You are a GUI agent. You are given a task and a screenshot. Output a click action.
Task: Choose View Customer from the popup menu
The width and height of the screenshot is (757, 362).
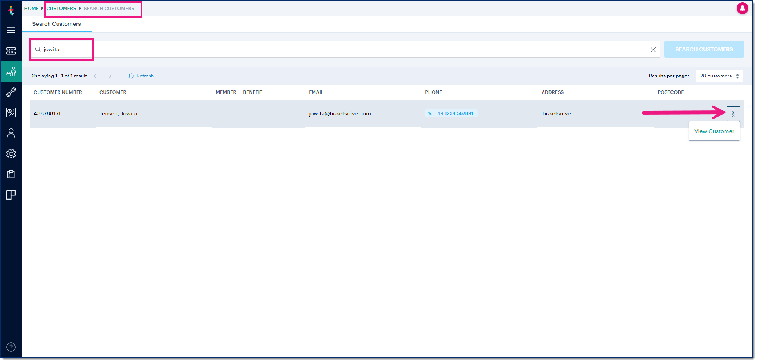(714, 131)
